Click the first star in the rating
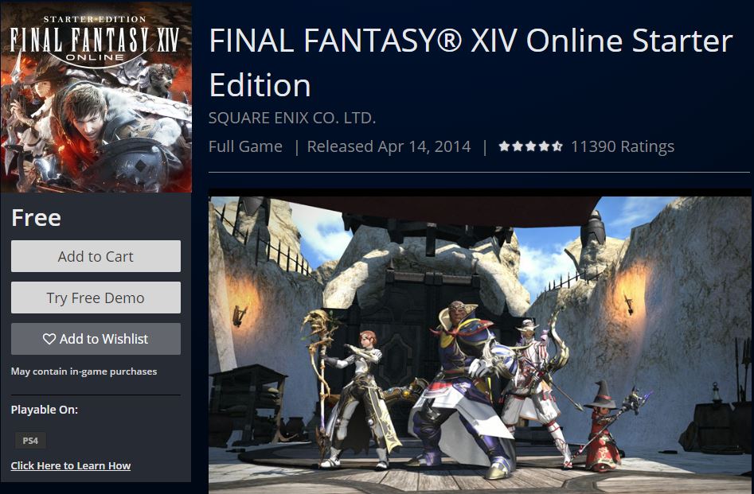This screenshot has height=494, width=754. (504, 146)
